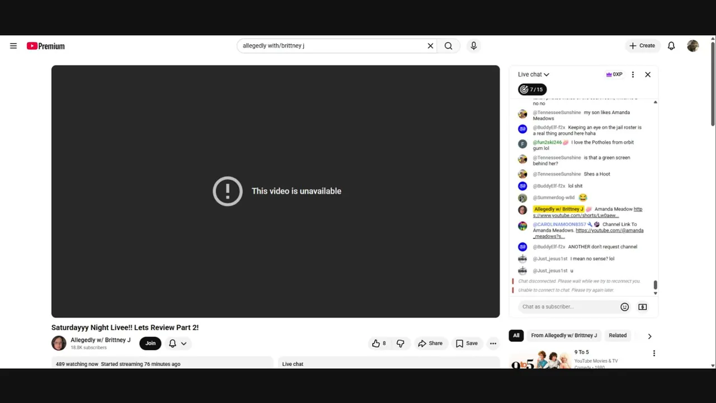Screen dimensions: 716x403
Task: Run search with magnifier button
Action: click(448, 46)
